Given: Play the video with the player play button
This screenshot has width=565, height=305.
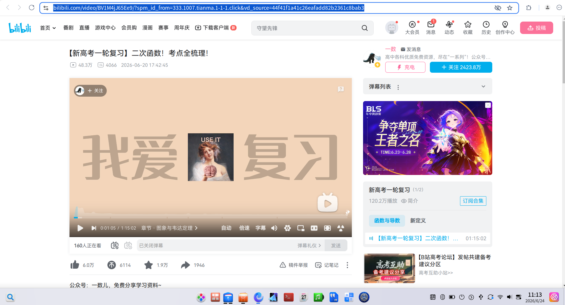Looking at the screenshot, I should pyautogui.click(x=80, y=228).
